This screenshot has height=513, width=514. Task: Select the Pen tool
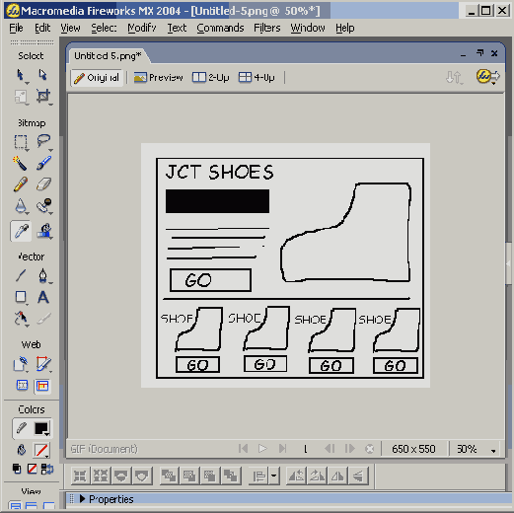pyautogui.click(x=43, y=275)
